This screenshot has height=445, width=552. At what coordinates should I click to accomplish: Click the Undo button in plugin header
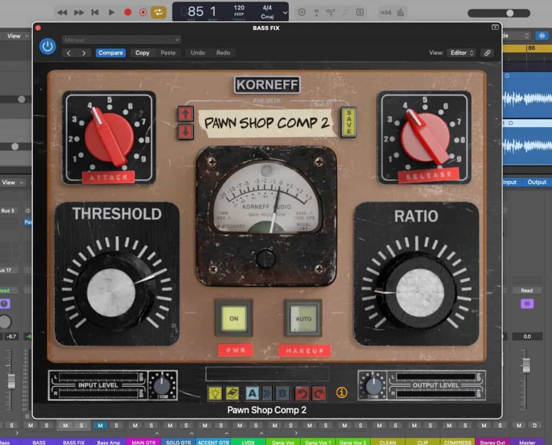tap(197, 53)
